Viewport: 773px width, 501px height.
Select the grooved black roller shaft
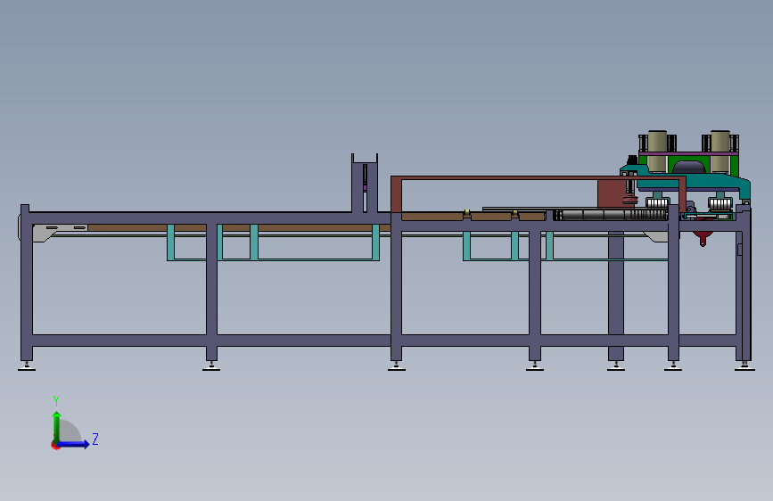tap(612, 215)
